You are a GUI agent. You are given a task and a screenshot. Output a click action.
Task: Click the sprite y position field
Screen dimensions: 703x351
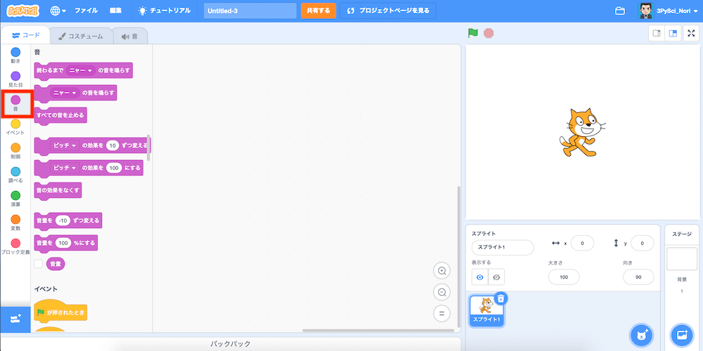point(642,243)
